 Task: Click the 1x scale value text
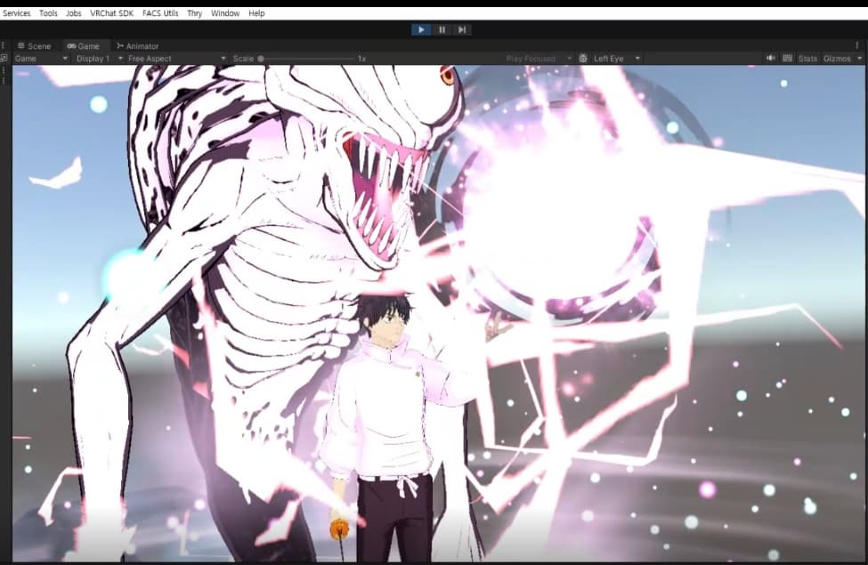click(361, 59)
